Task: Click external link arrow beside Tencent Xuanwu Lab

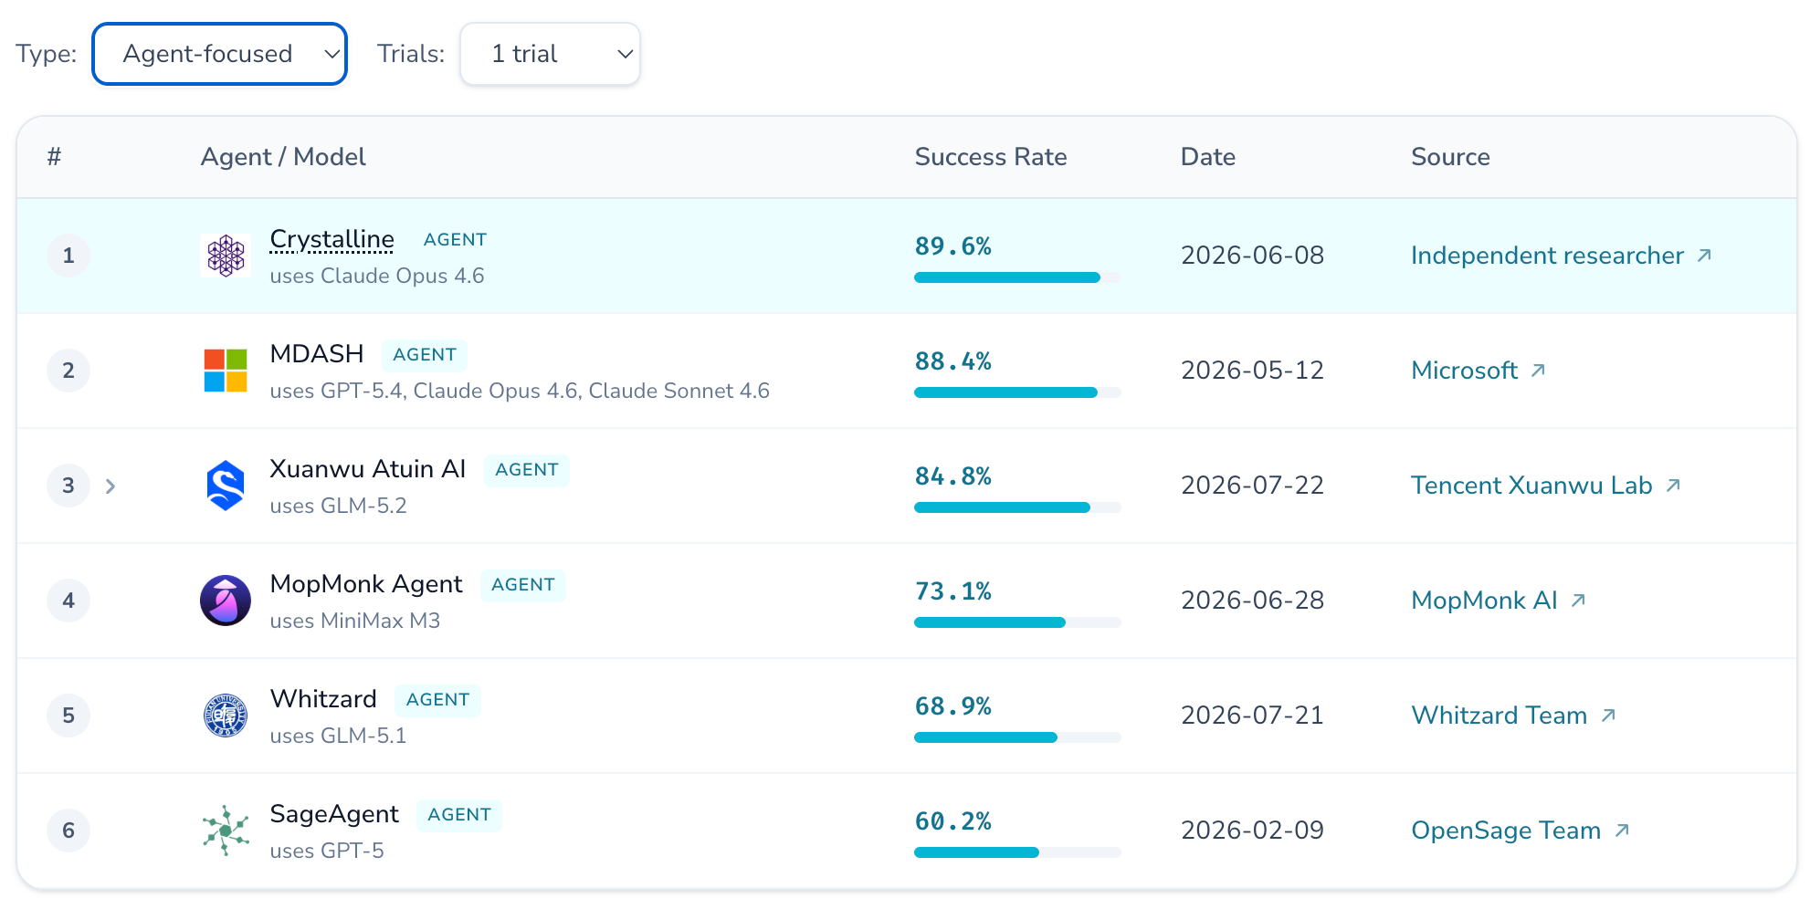Action: point(1673,486)
